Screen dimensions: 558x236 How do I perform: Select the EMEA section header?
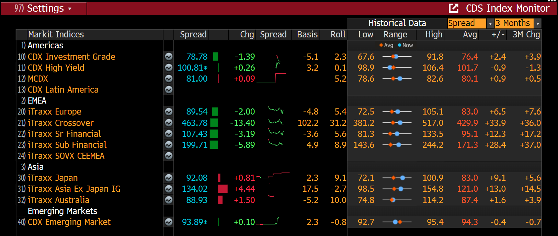point(37,101)
